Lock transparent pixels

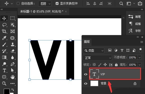point(94,65)
